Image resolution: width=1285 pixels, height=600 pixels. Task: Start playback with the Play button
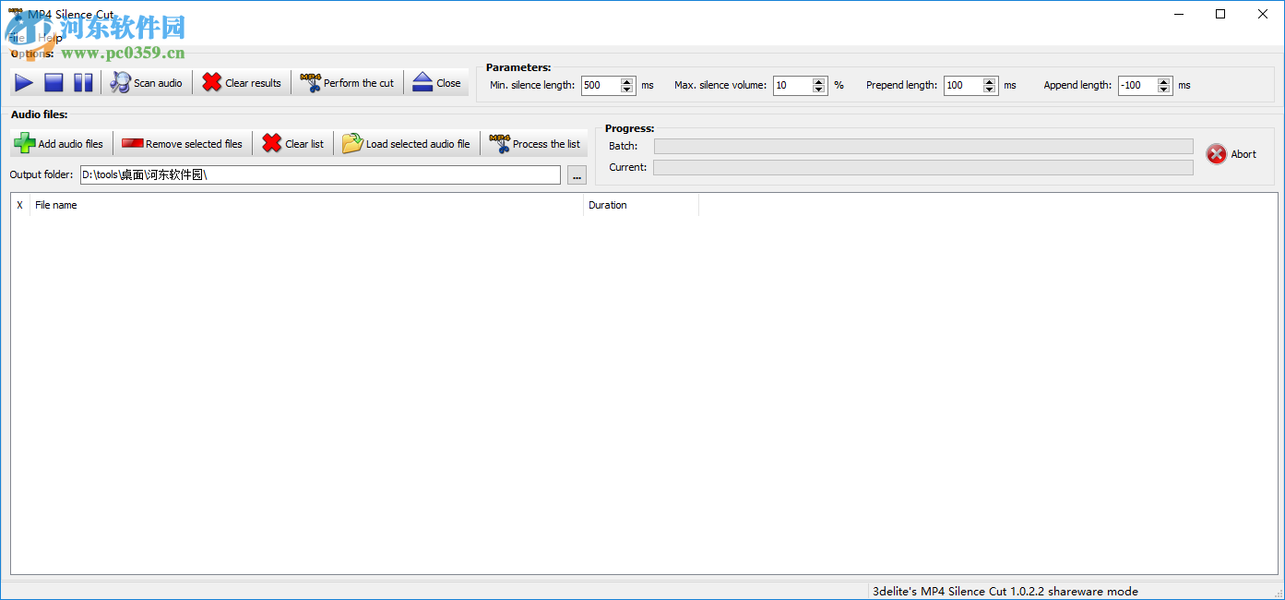tap(24, 83)
